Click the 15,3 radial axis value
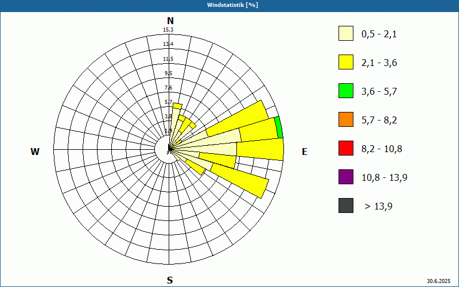The height and width of the screenshot is (287, 459). pos(168,30)
